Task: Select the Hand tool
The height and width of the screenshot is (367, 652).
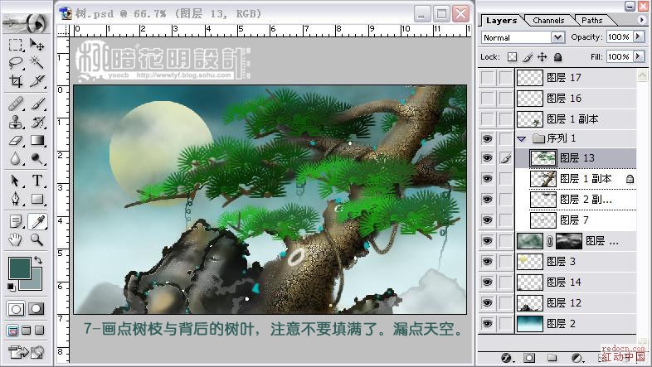Action: 16,239
